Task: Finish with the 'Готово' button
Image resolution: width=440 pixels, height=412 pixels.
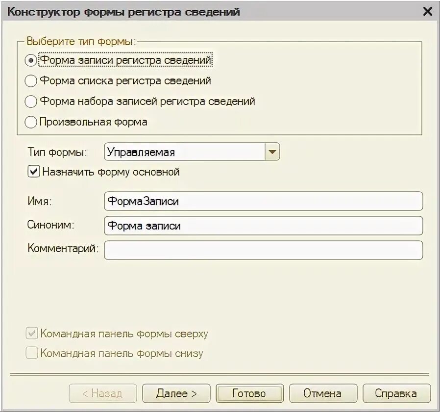Action: pos(250,393)
